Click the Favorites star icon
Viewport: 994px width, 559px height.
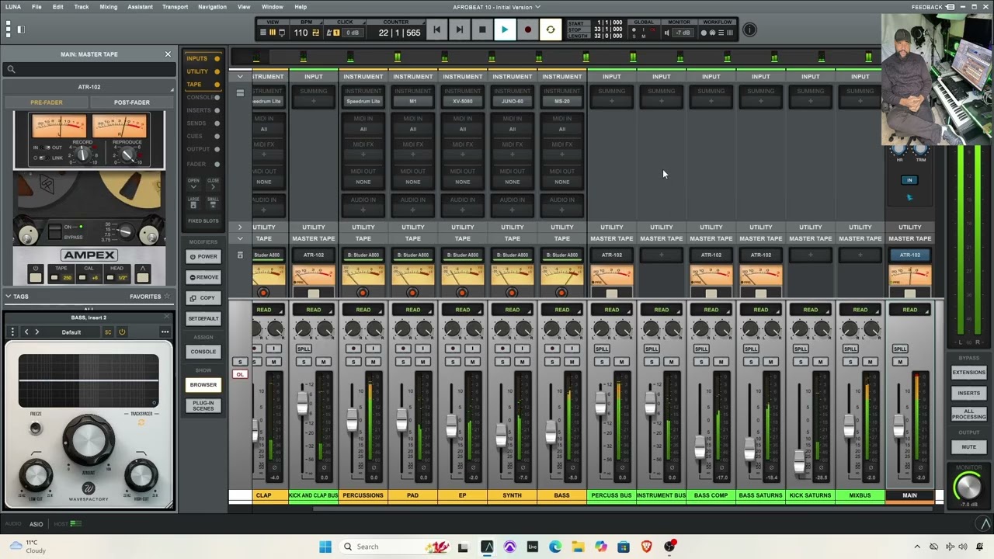point(166,296)
